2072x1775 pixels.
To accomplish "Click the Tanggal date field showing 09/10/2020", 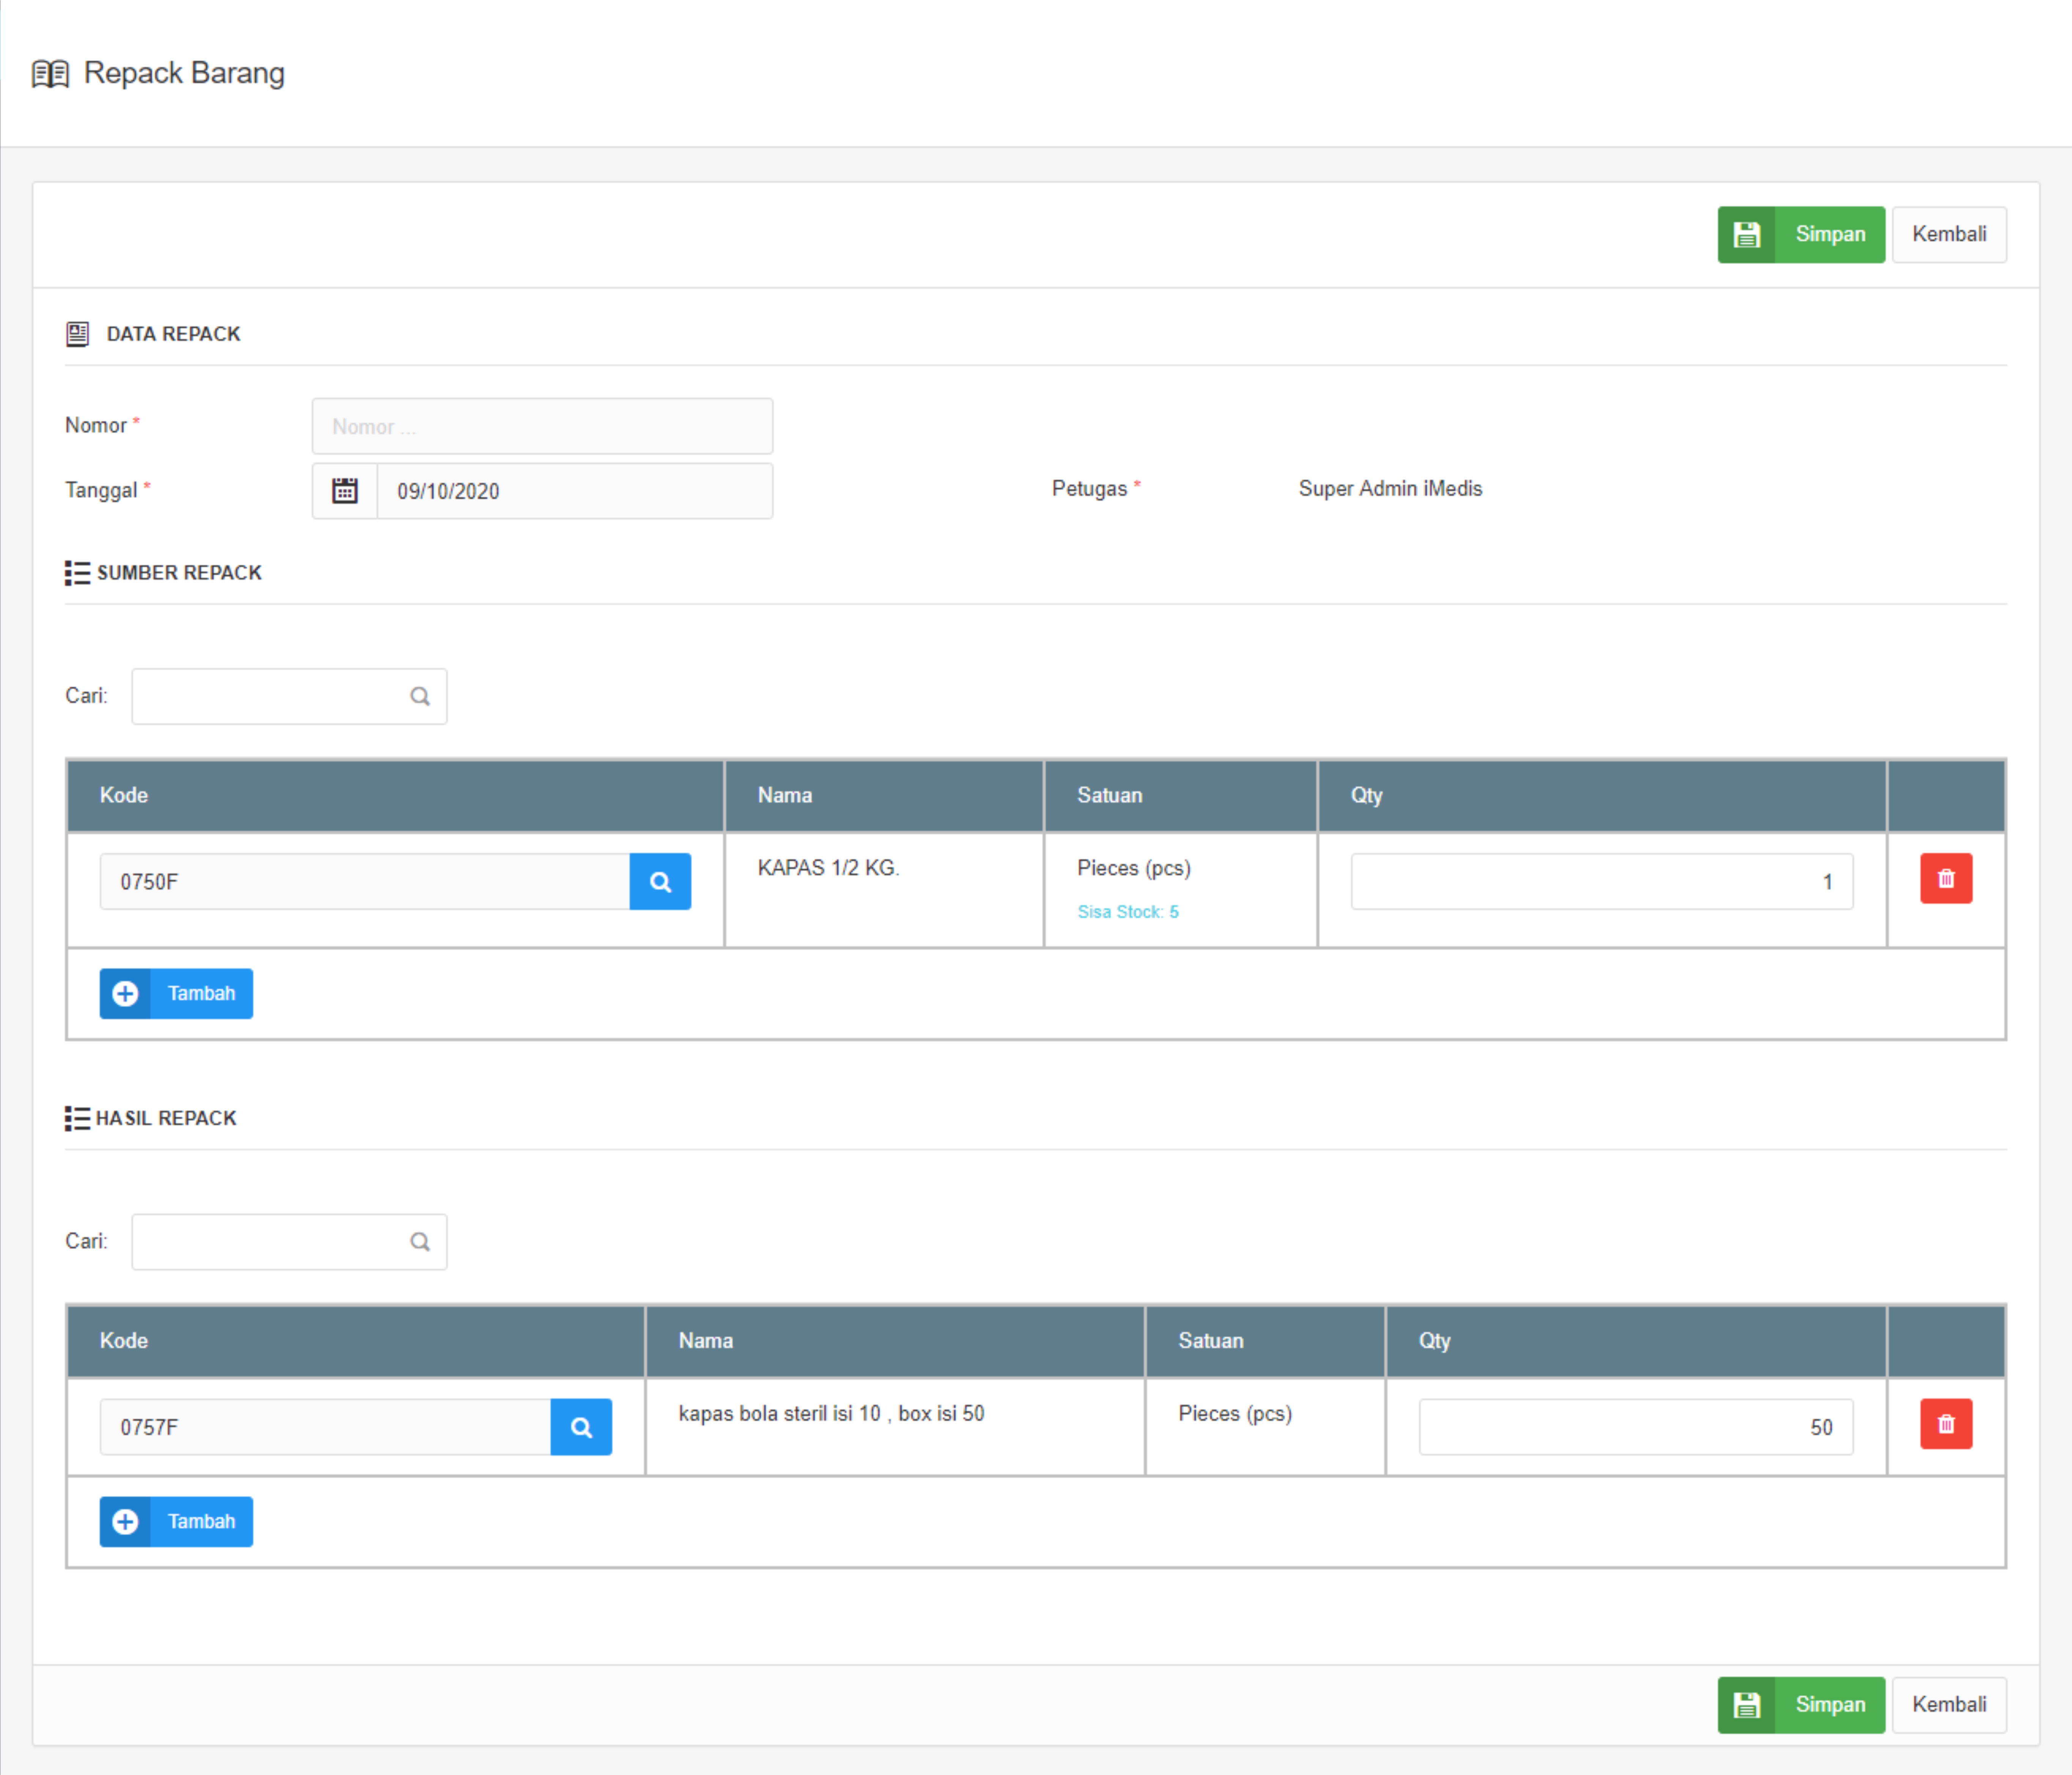I will 574,491.
